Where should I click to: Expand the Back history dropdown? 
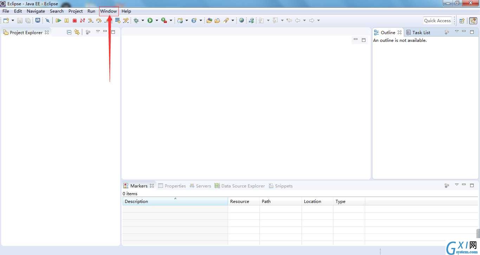click(304, 20)
